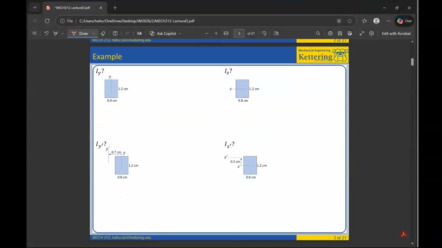Open the browser Settings and more menu
The height and width of the screenshot is (248, 442).
pos(388,21)
